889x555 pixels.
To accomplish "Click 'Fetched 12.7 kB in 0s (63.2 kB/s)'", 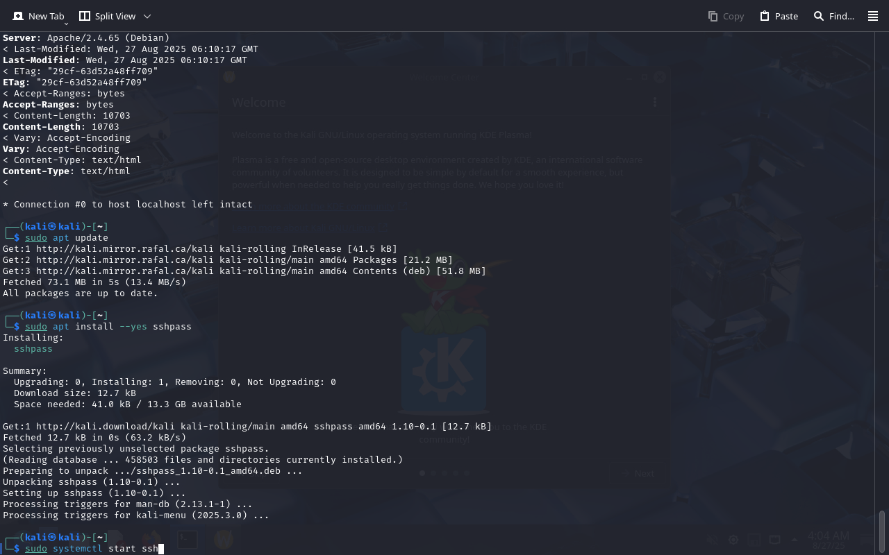I will click(x=94, y=437).
